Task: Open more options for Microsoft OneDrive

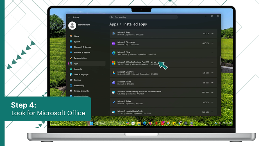Action: [212, 73]
